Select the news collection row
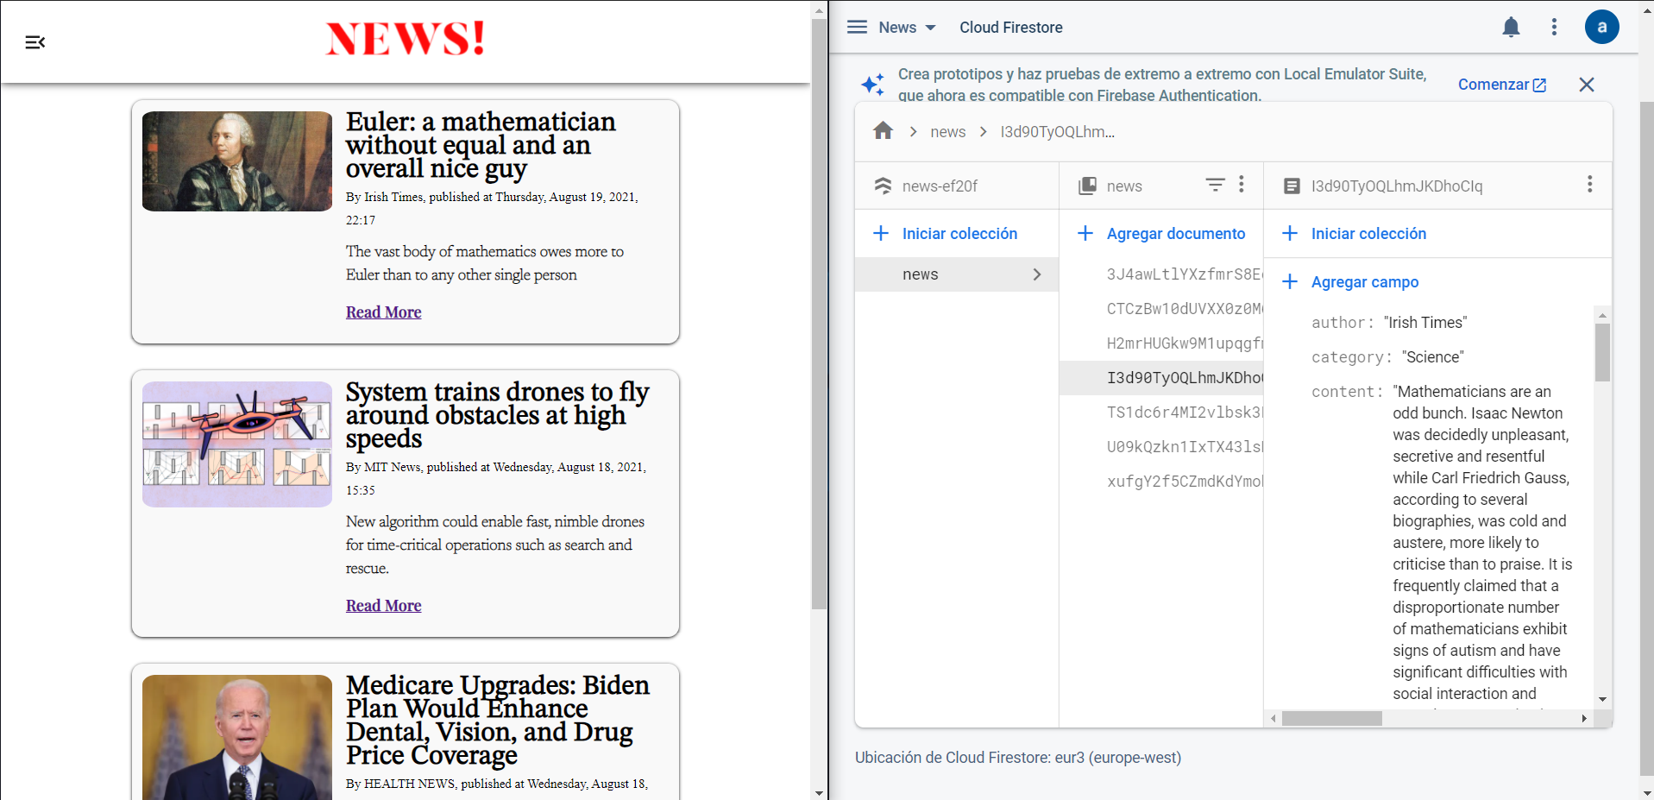 click(957, 274)
